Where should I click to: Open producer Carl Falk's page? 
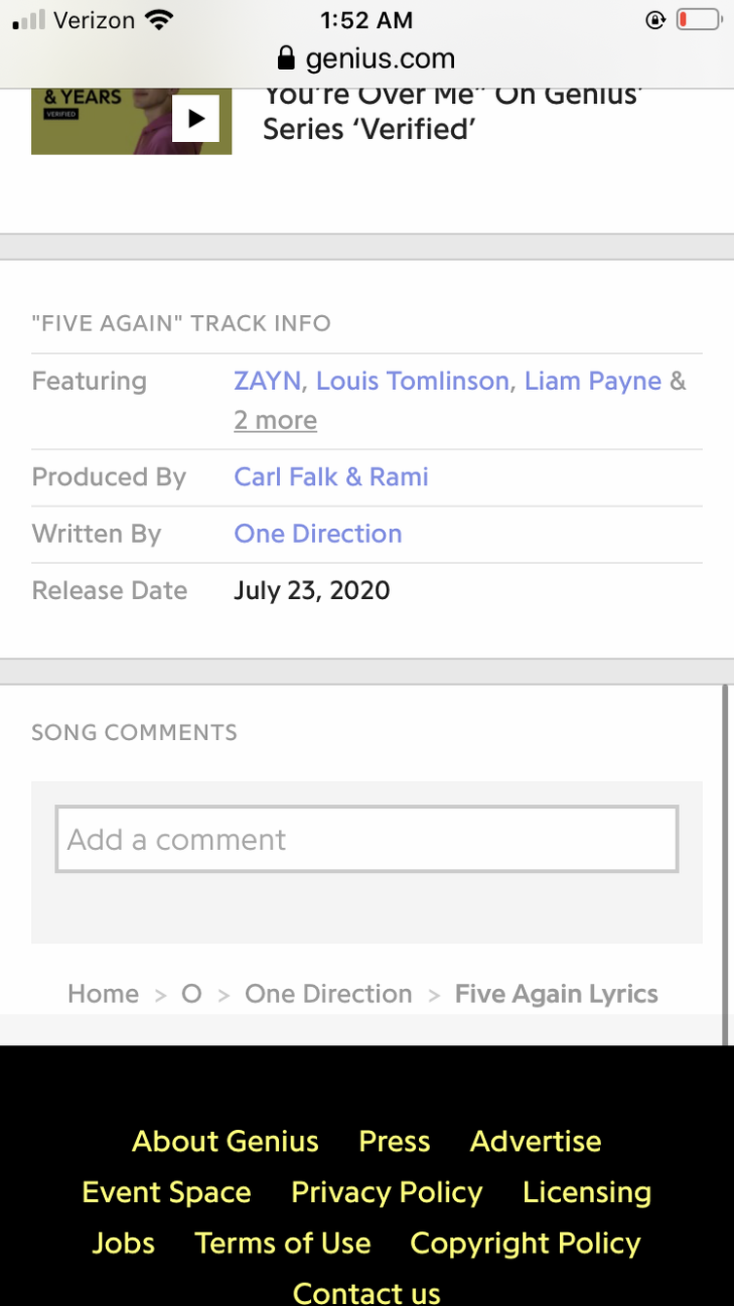click(x=286, y=477)
